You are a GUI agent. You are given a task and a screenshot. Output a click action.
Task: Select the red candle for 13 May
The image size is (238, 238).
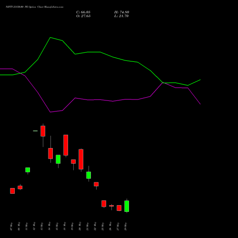pos(43,131)
